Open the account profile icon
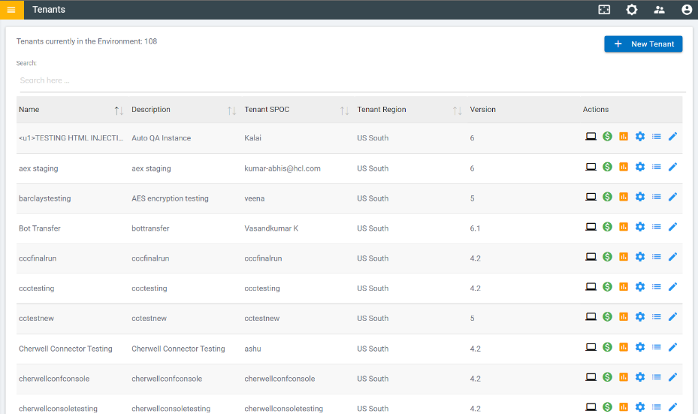Viewport: 698px width, 414px height. [x=687, y=10]
